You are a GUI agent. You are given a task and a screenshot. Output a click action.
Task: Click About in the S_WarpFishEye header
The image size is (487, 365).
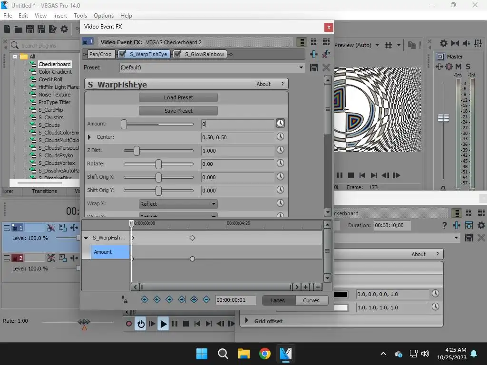click(263, 84)
